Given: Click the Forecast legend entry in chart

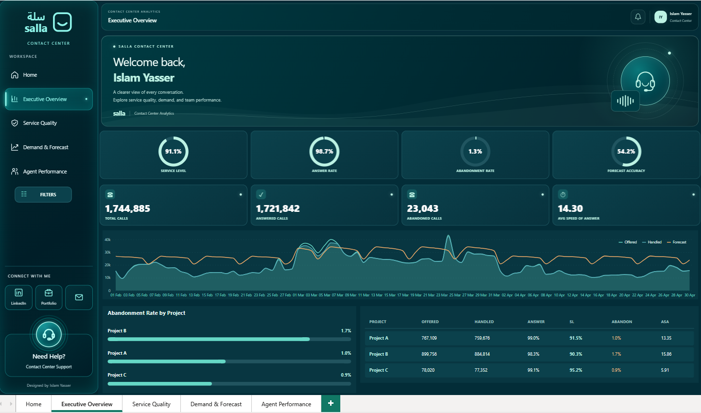Looking at the screenshot, I should 677,242.
